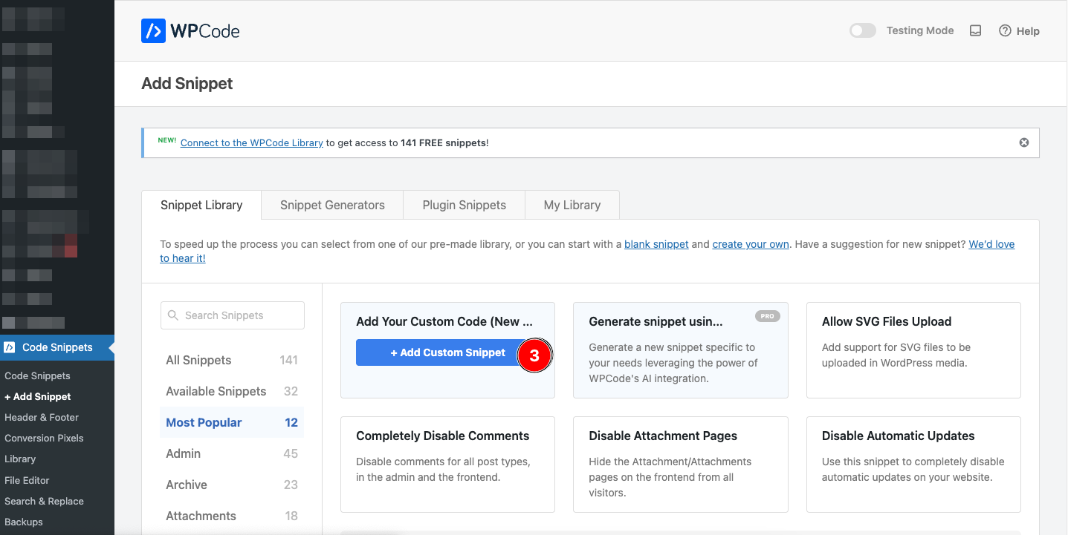Image resolution: width=1068 pixels, height=535 pixels.
Task: Choose the Archive snippet category
Action: click(x=232, y=485)
